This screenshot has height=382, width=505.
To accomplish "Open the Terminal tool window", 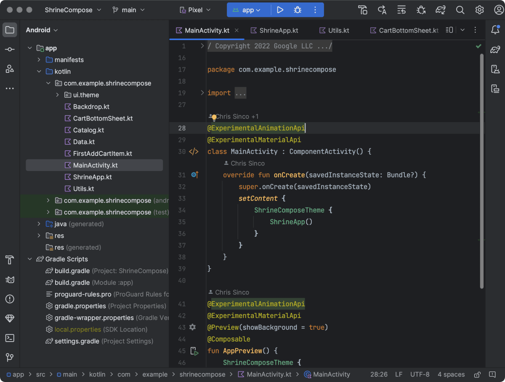I will pyautogui.click(x=10, y=338).
